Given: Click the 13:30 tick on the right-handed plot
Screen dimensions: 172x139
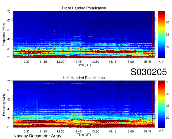Looking at the screenshot, I should (95, 62).
